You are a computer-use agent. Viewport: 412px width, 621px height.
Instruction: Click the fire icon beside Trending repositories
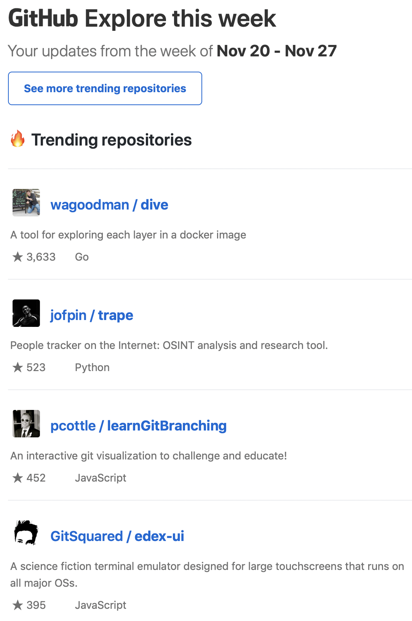click(x=18, y=139)
